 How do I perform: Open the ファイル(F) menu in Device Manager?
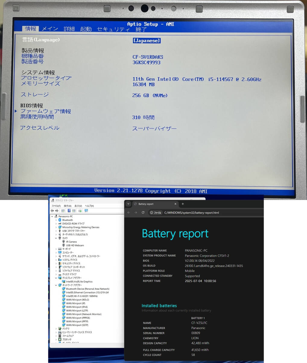click(56, 206)
